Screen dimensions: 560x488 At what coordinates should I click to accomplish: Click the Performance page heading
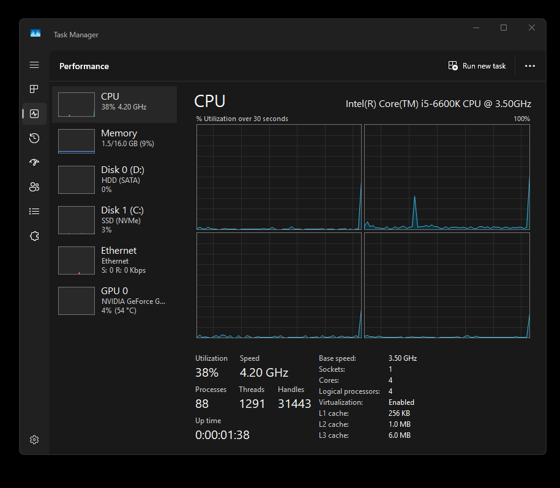point(84,66)
